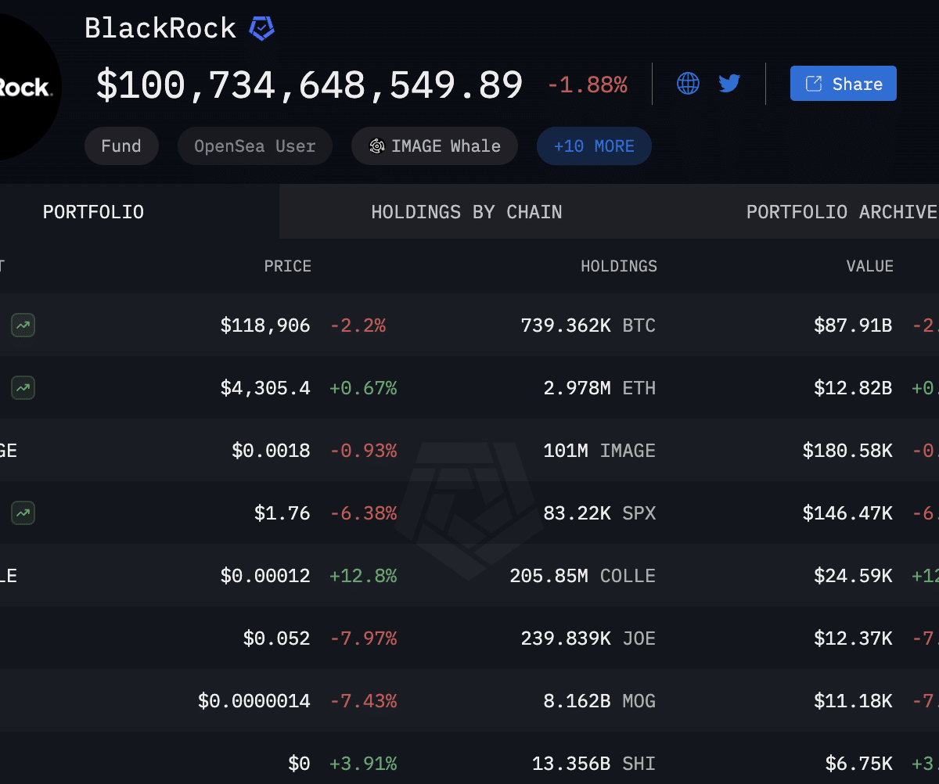Click the $4,305.4 ETH price
Screen dimensions: 939x784
coord(265,388)
